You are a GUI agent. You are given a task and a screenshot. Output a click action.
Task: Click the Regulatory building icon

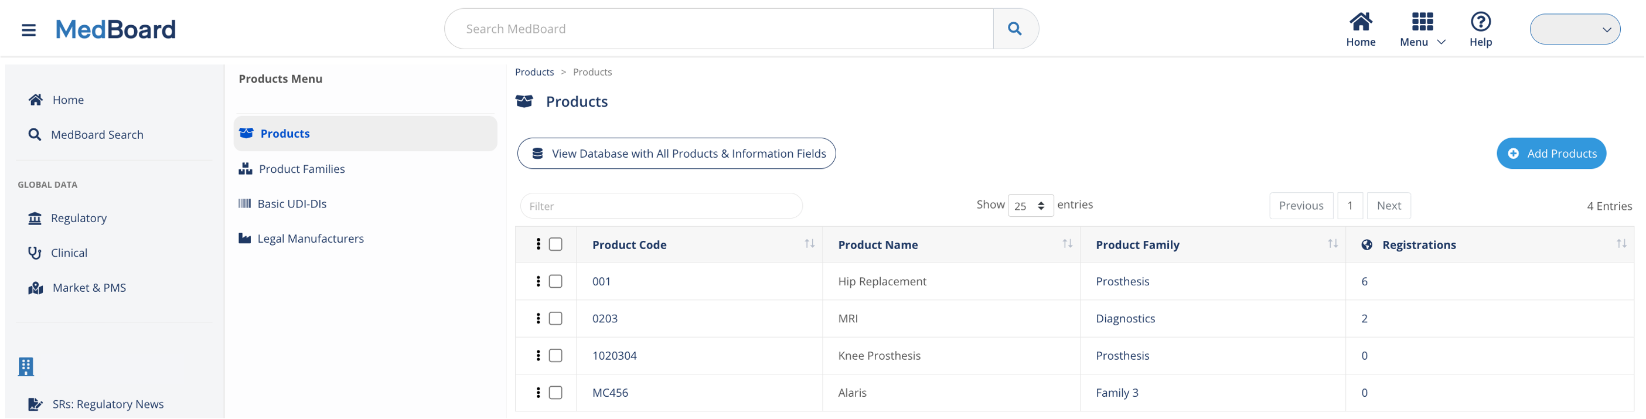coord(35,219)
